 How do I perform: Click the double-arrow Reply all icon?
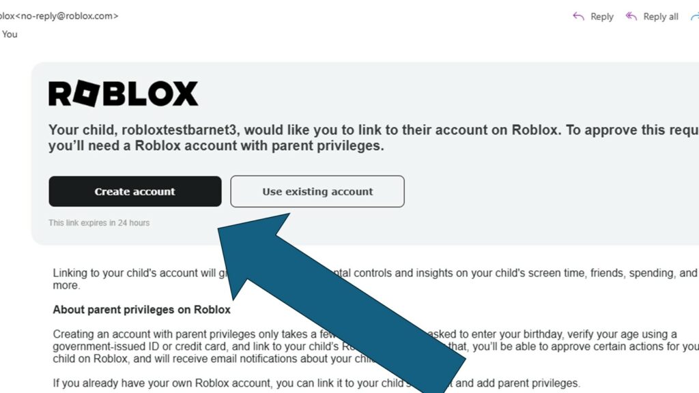pyautogui.click(x=631, y=16)
